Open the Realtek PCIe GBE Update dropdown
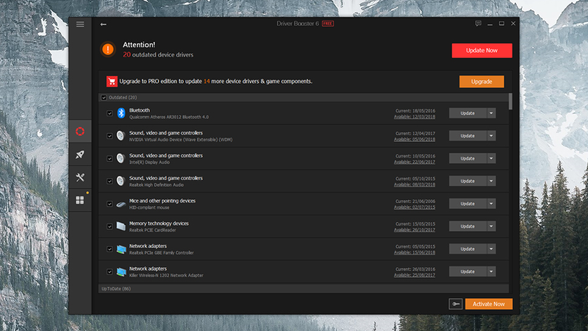 click(491, 249)
